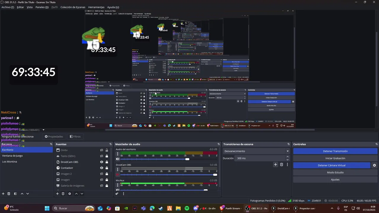This screenshot has height=213, width=379.
Task: Delete selected scene with the Escenas trash icon
Action: [x=9, y=194]
